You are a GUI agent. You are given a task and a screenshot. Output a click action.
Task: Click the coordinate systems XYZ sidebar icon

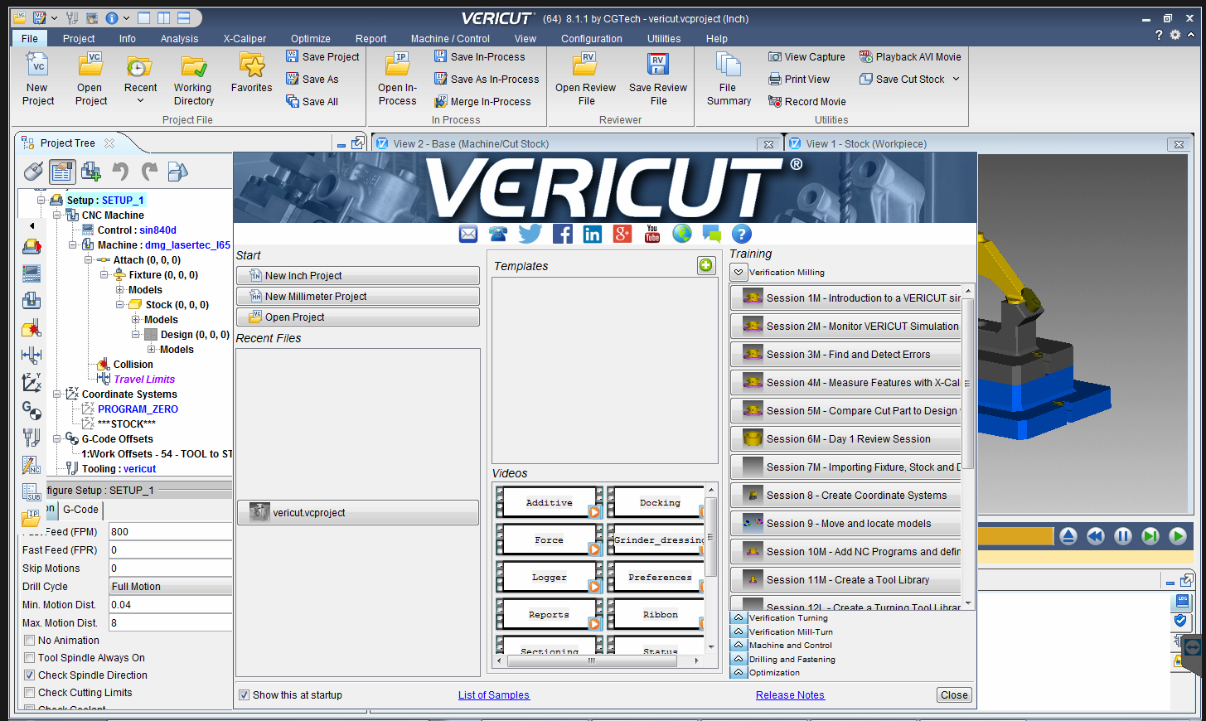pos(31,382)
